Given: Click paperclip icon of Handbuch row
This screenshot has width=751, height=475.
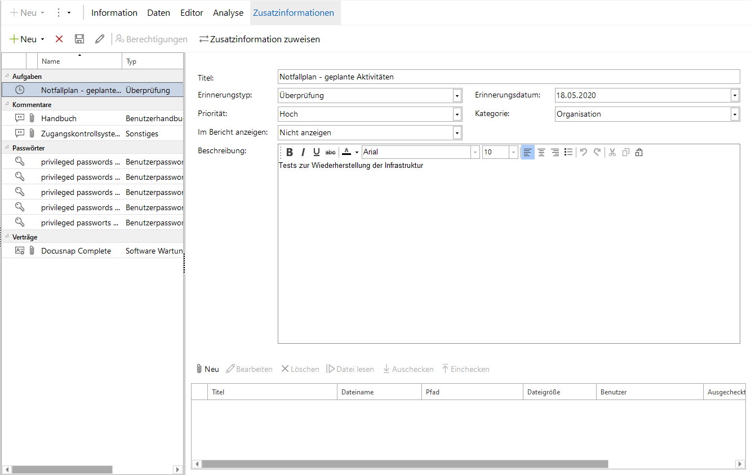Looking at the screenshot, I should point(32,118).
